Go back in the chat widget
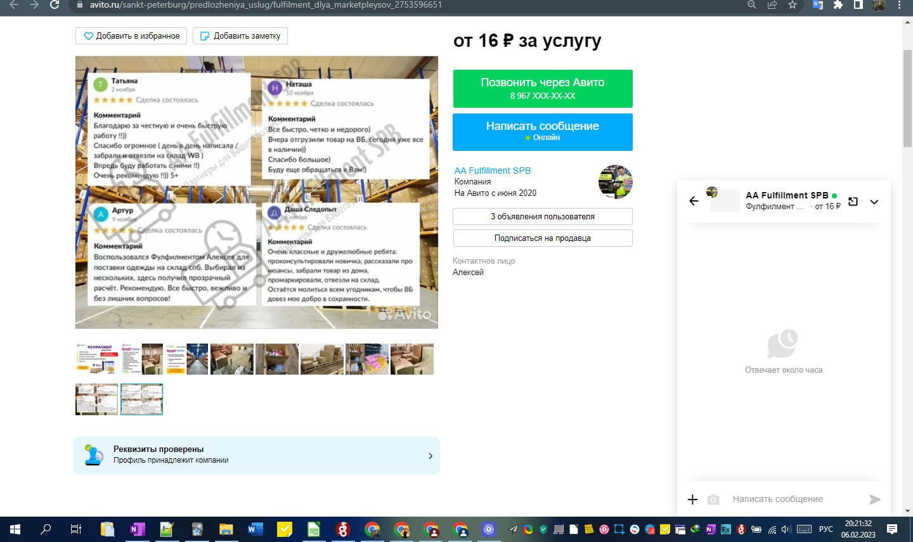913x542 pixels. (694, 201)
